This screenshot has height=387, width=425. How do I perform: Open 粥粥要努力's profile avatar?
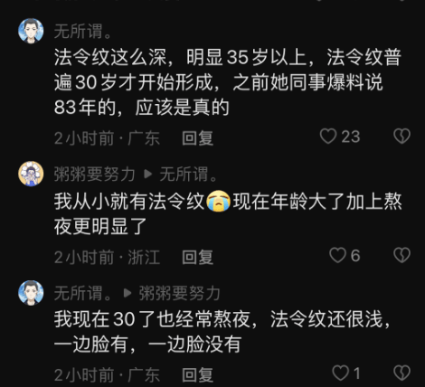[x=31, y=174]
